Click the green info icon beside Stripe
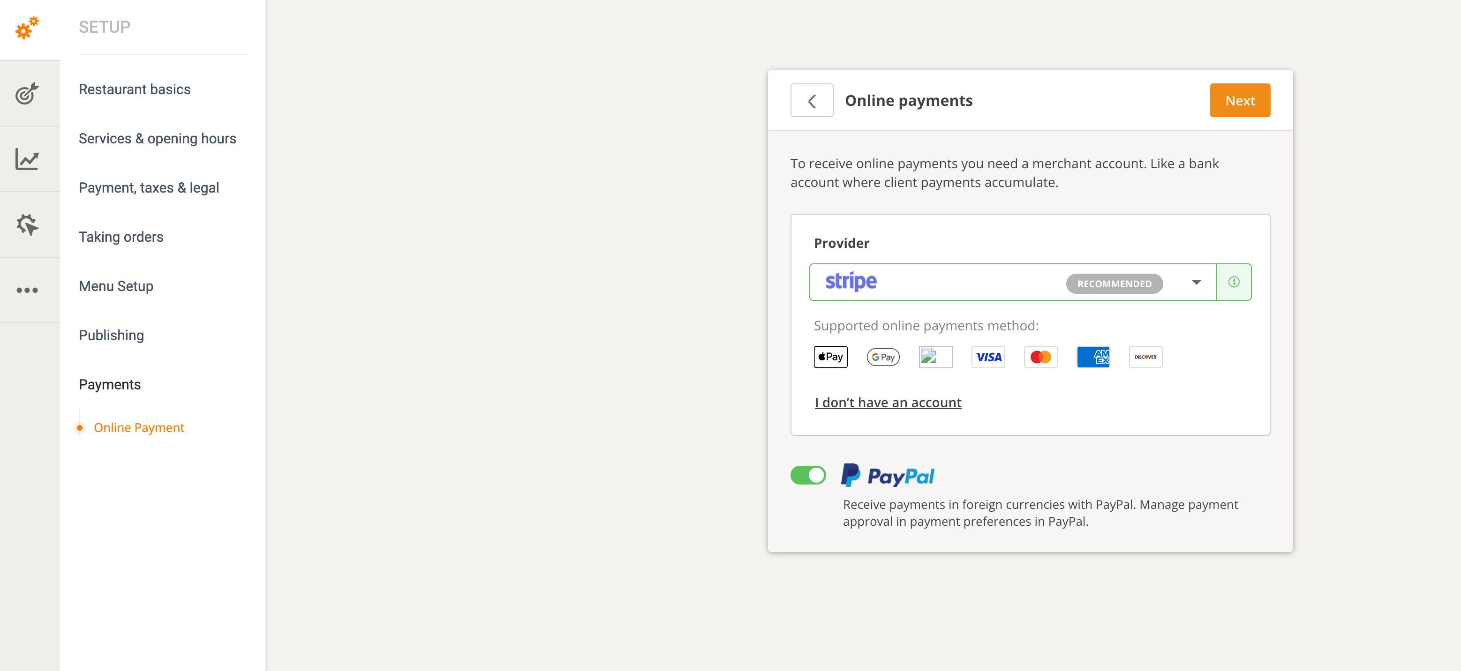The width and height of the screenshot is (1461, 671). point(1234,282)
